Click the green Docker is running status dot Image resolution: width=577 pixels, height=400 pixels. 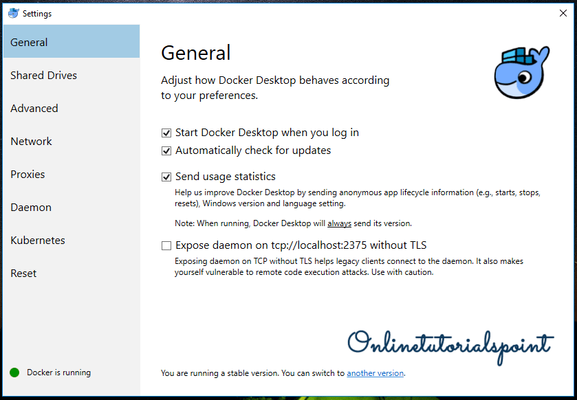click(x=14, y=372)
